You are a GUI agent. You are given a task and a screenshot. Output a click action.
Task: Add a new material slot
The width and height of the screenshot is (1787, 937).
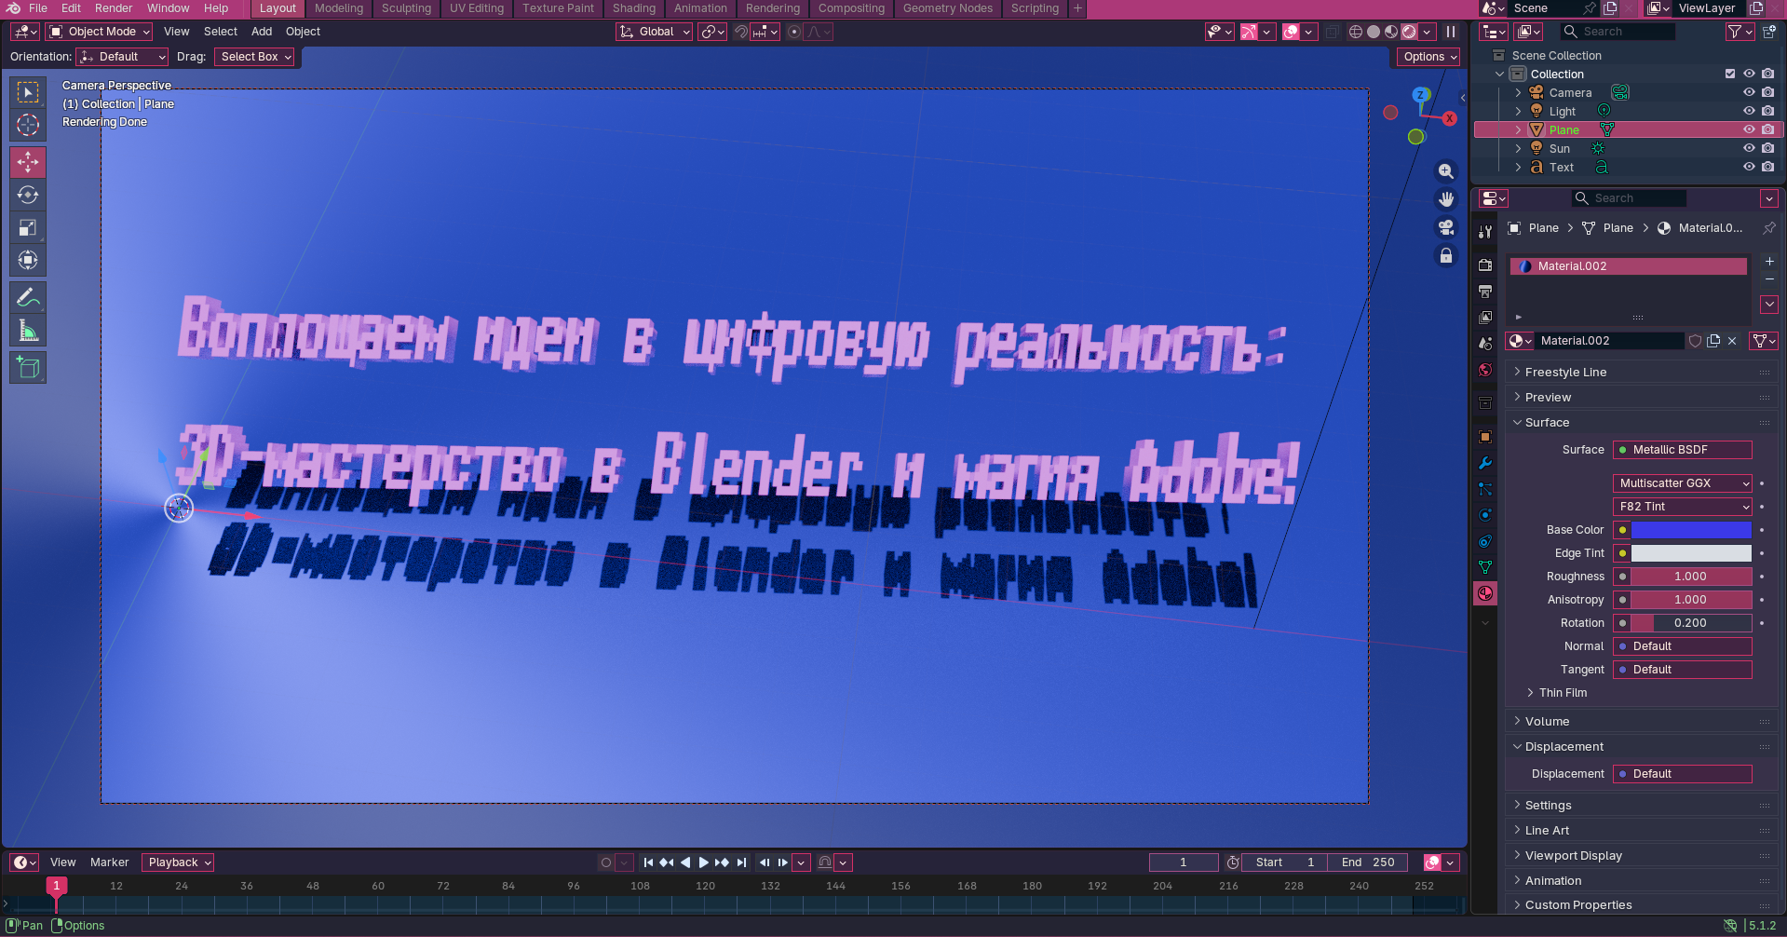1769,262
